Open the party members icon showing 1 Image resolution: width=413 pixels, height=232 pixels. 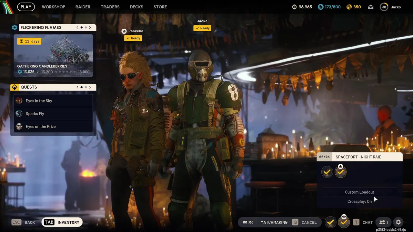[383, 222]
